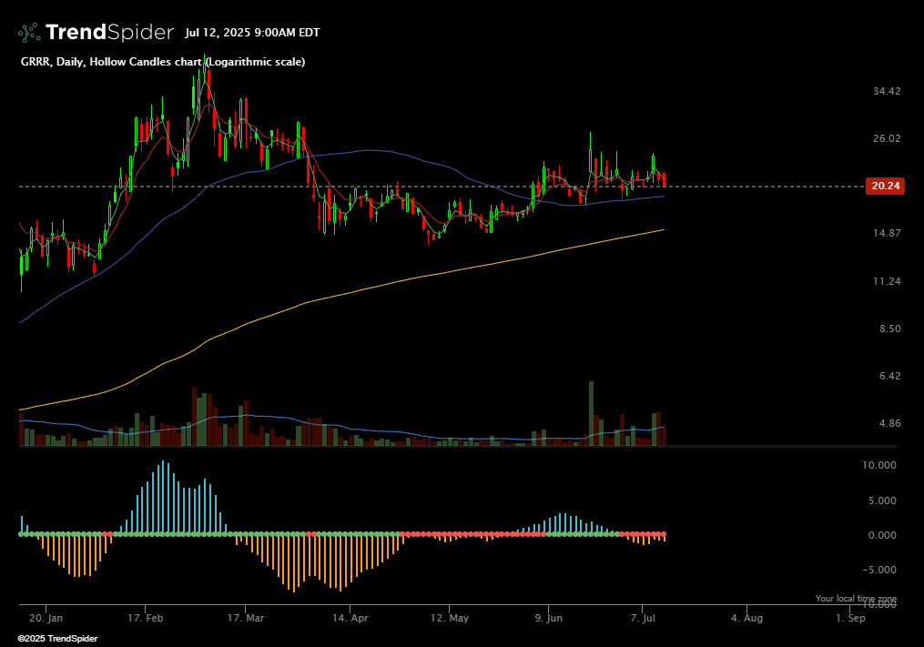Screen dimensions: 924x647
Task: Click the 'Your local time zone' label
Action: tap(855, 599)
